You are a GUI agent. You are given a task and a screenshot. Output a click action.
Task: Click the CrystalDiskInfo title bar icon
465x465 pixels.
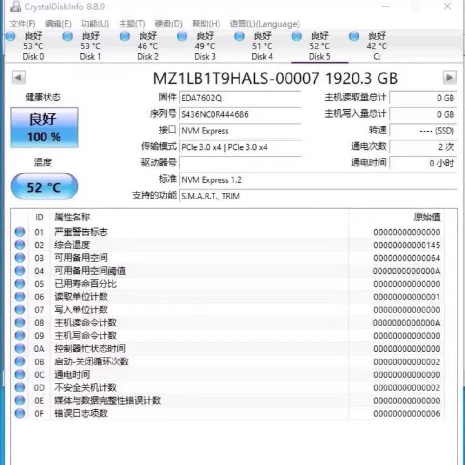click(x=15, y=7)
